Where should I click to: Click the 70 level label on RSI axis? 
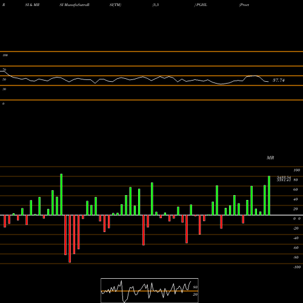click(4, 70)
